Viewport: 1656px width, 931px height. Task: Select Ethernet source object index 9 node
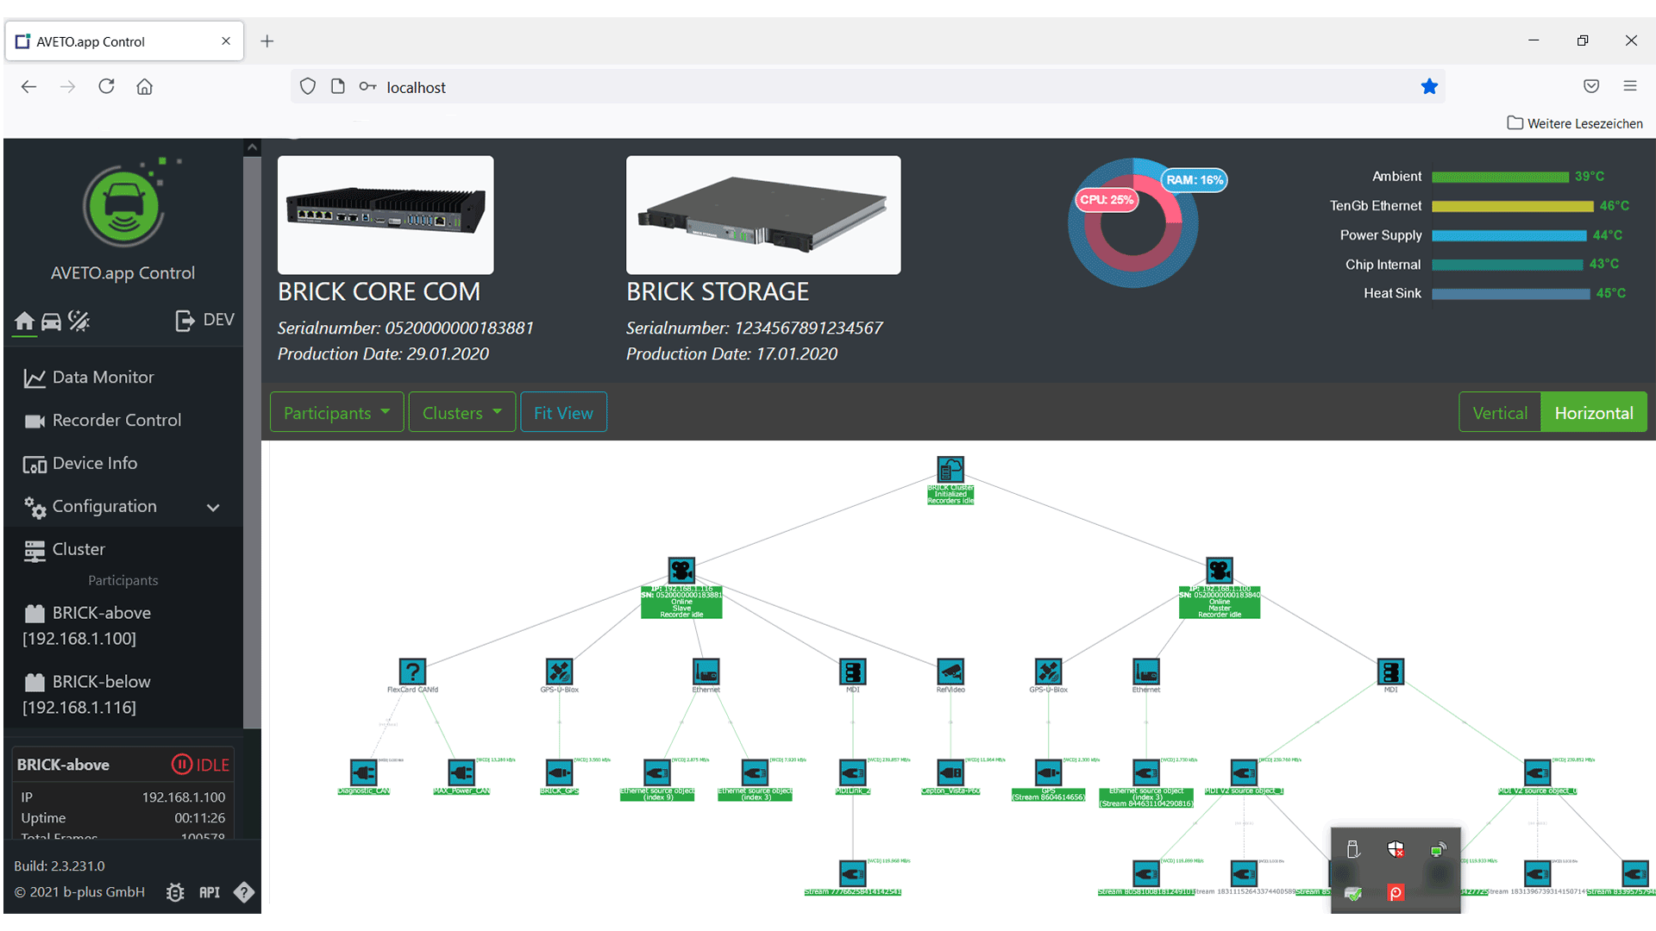[657, 772]
